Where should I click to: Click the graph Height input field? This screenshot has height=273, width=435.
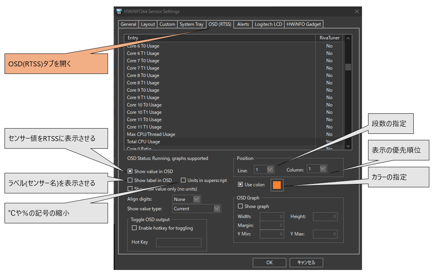click(x=325, y=217)
